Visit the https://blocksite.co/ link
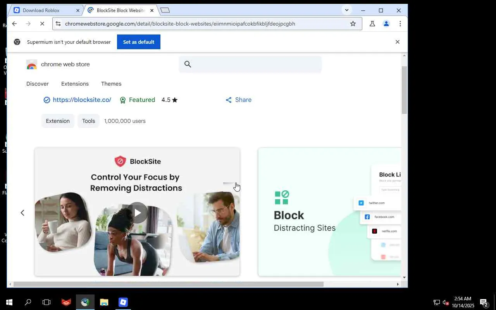496x310 pixels. coord(82,100)
